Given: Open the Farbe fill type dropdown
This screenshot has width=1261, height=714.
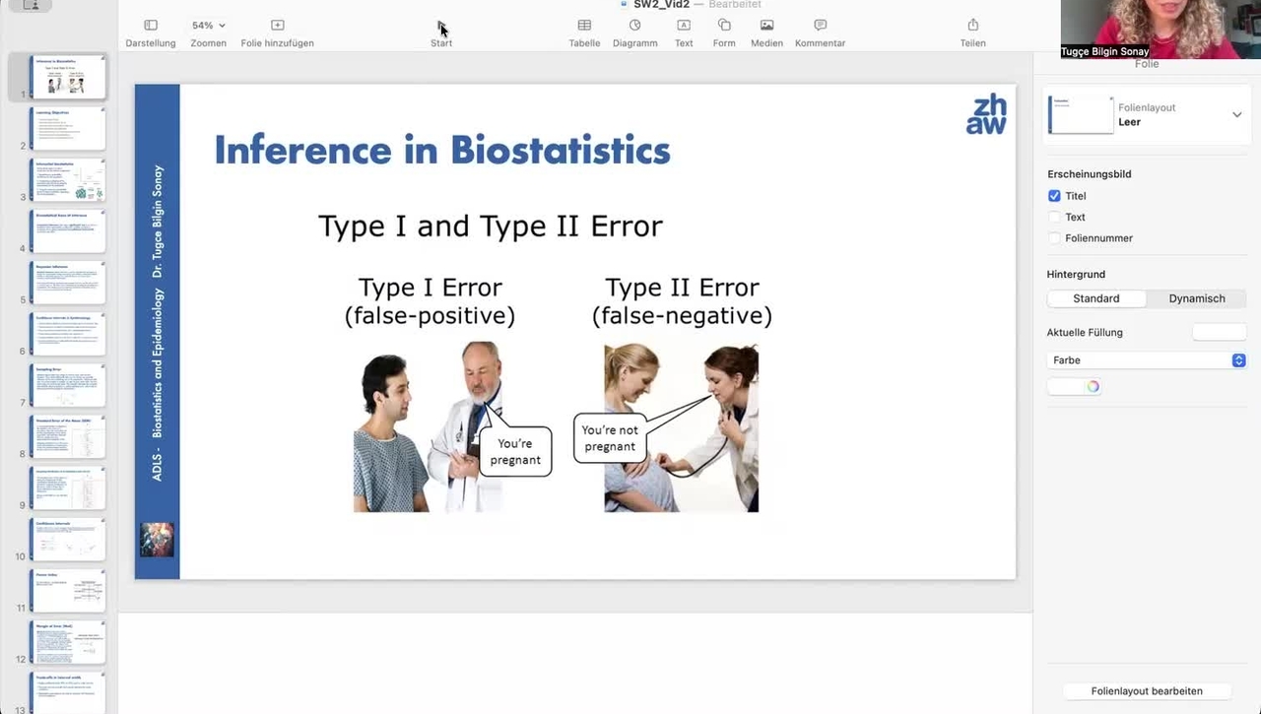Looking at the screenshot, I should pos(1147,360).
